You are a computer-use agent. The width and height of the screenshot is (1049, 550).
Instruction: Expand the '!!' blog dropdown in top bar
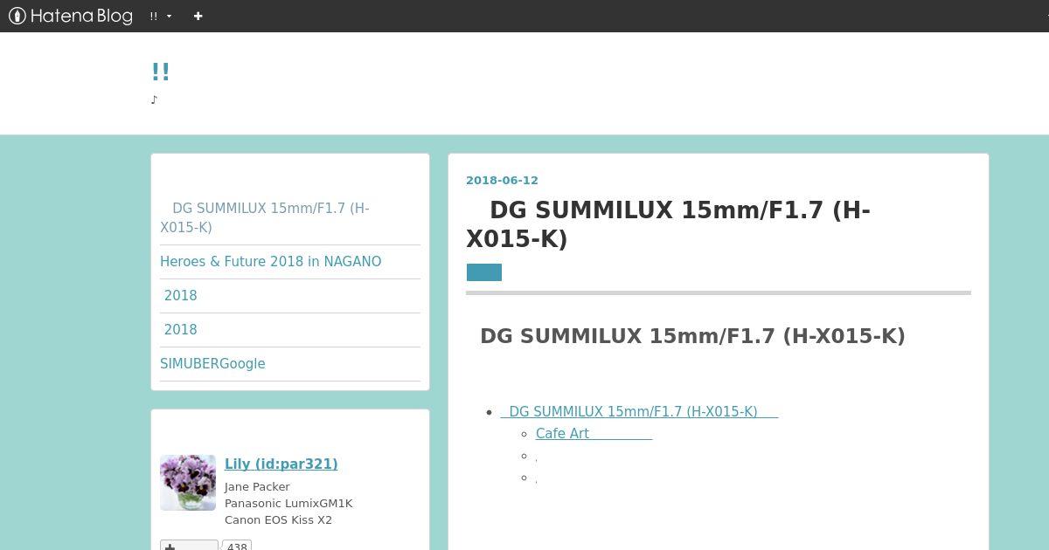pos(161,16)
